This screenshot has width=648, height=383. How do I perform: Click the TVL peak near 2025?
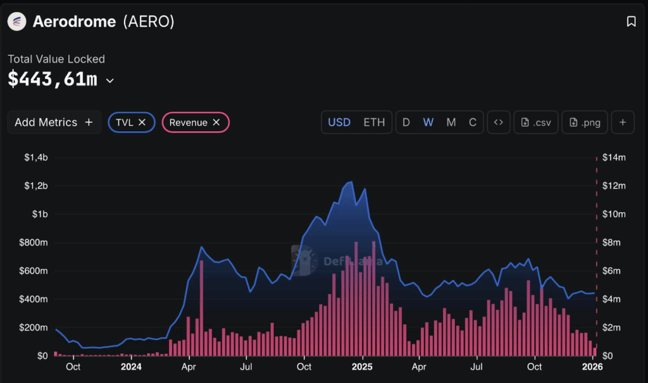pos(351,182)
